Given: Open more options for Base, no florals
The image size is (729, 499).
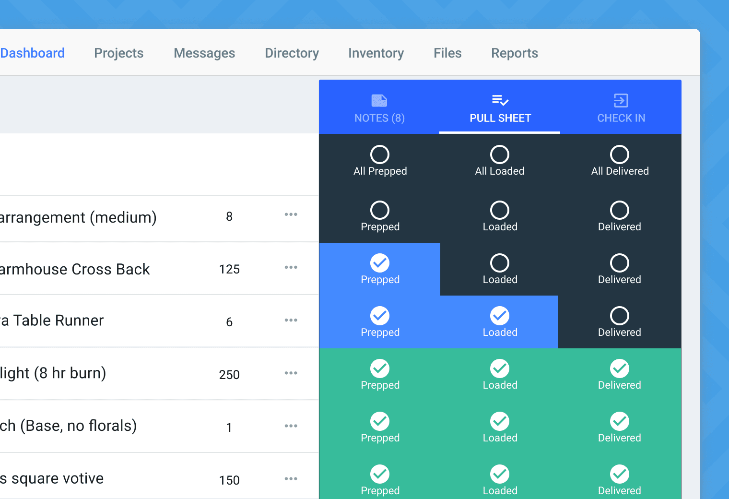Looking at the screenshot, I should 291,426.
